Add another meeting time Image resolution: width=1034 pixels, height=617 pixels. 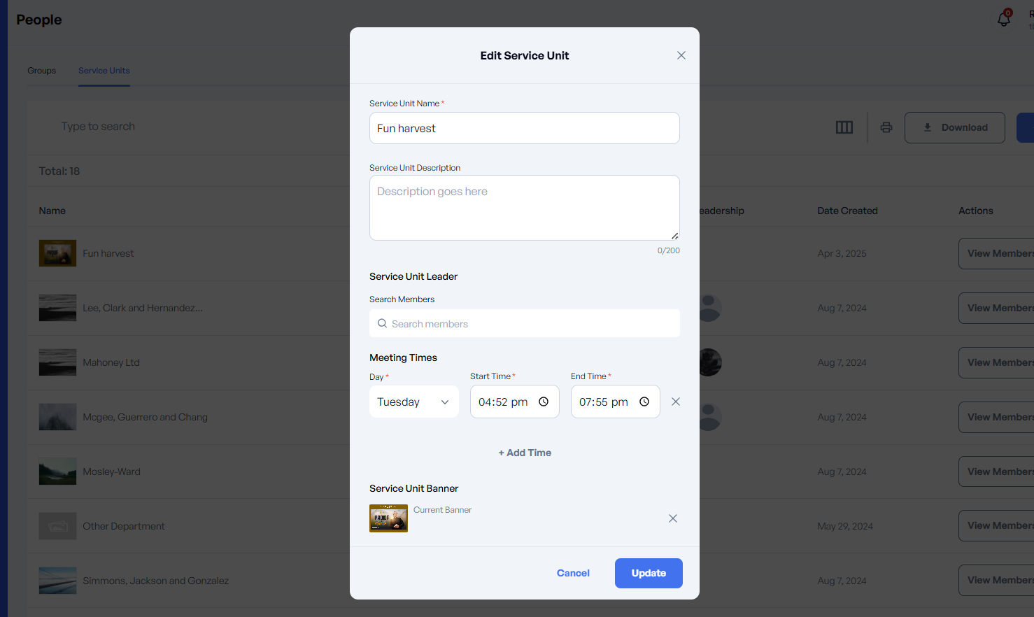pyautogui.click(x=525, y=453)
